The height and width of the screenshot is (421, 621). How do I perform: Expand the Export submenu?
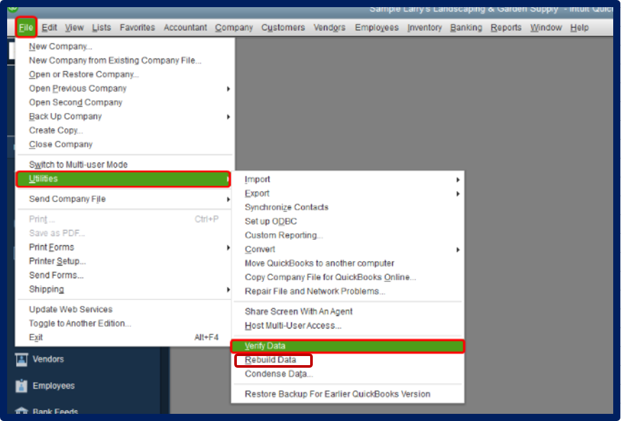pos(348,194)
